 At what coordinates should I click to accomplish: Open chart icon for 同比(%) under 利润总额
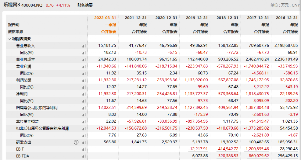84,87
